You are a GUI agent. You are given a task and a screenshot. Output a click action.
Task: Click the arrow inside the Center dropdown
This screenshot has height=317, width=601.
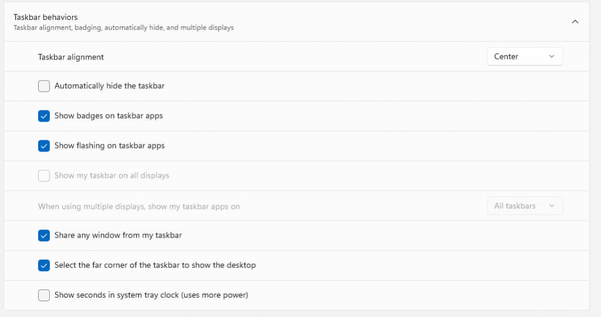pyautogui.click(x=551, y=56)
